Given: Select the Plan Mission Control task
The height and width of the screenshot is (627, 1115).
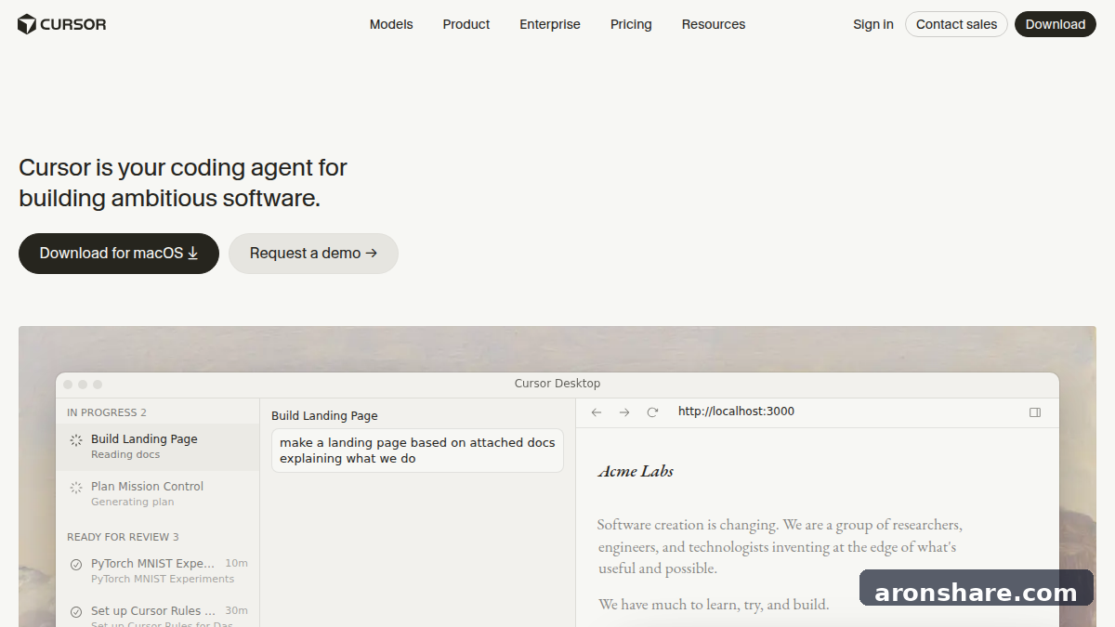Looking at the screenshot, I should coord(157,494).
